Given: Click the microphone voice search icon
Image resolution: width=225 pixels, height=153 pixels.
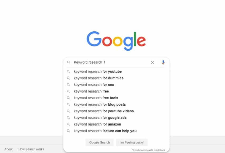Looking at the screenshot, I should (163, 62).
